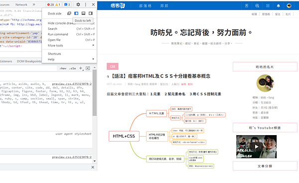Click the collapsed script element line
Image resolution: width=299 pixels, height=183 pixels.
[x=11, y=46]
